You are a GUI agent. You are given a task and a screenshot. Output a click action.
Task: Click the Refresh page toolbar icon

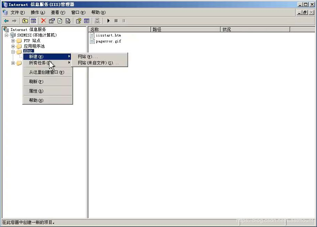60,21
